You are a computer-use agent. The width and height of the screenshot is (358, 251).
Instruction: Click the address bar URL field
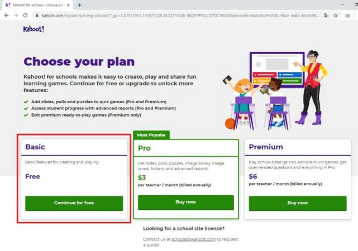tap(180, 16)
